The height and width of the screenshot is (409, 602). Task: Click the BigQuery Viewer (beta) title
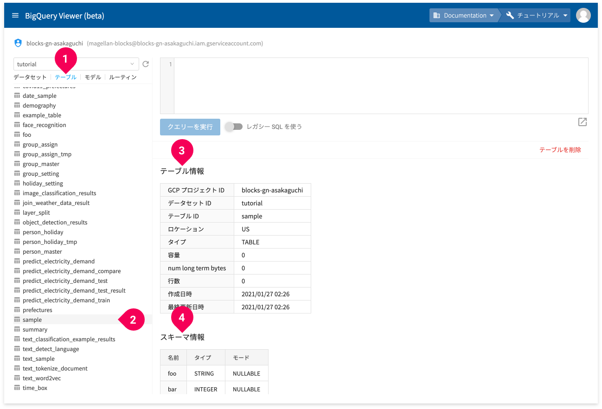click(x=64, y=16)
